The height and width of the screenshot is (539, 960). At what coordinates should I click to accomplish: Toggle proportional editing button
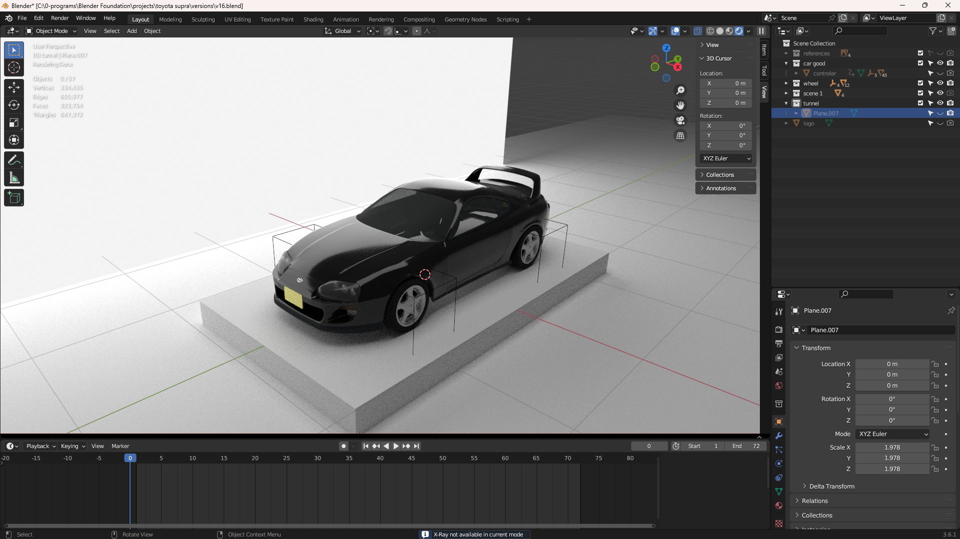click(x=417, y=31)
